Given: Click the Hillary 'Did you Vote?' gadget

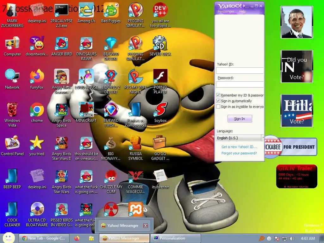Looking at the screenshot, I should [297, 111].
